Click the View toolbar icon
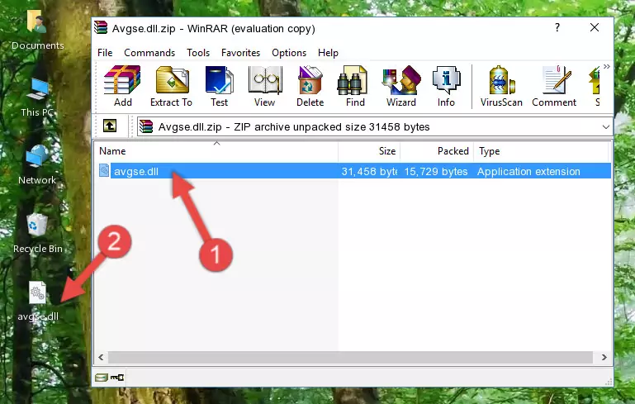 coord(265,86)
